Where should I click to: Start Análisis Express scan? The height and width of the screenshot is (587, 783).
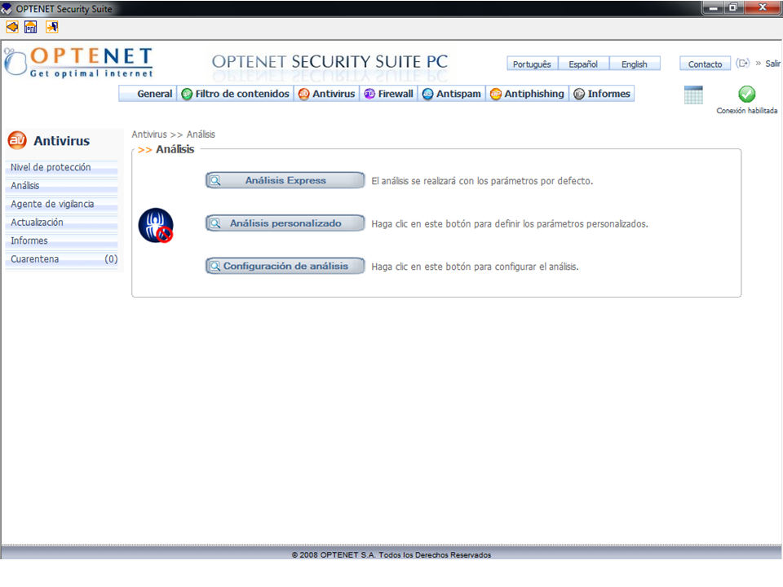(285, 180)
